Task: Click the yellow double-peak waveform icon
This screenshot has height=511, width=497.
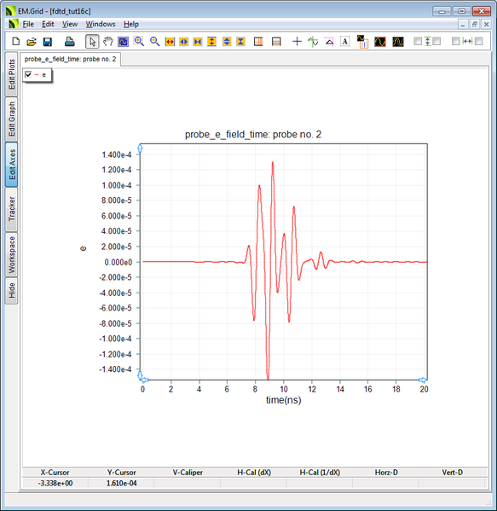Action: [398, 42]
